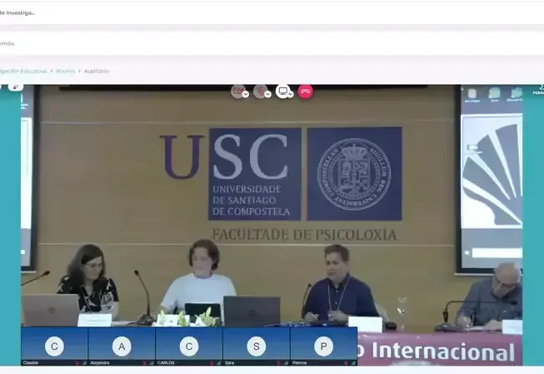Image resolution: width=544 pixels, height=374 pixels.
Task: Click Sara's avatar circle
Action: tap(256, 345)
